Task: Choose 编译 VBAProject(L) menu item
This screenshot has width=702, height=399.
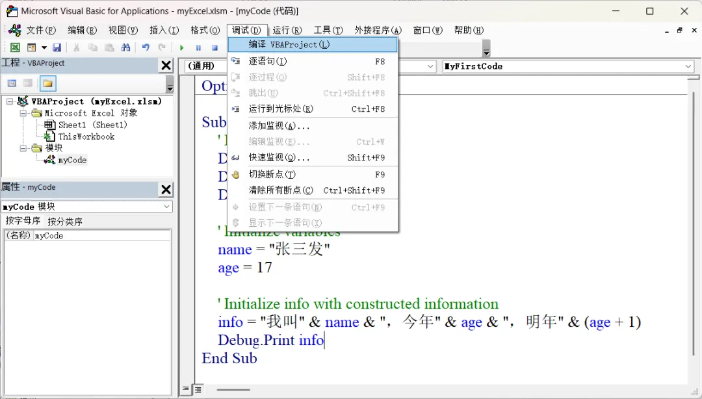Action: (x=313, y=44)
